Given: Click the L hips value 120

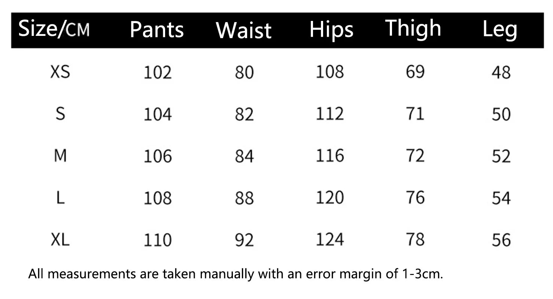Looking at the screenshot, I should tap(330, 197).
